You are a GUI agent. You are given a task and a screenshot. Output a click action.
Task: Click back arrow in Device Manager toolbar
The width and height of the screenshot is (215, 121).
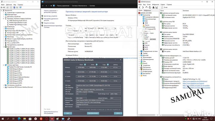pos(1,7)
